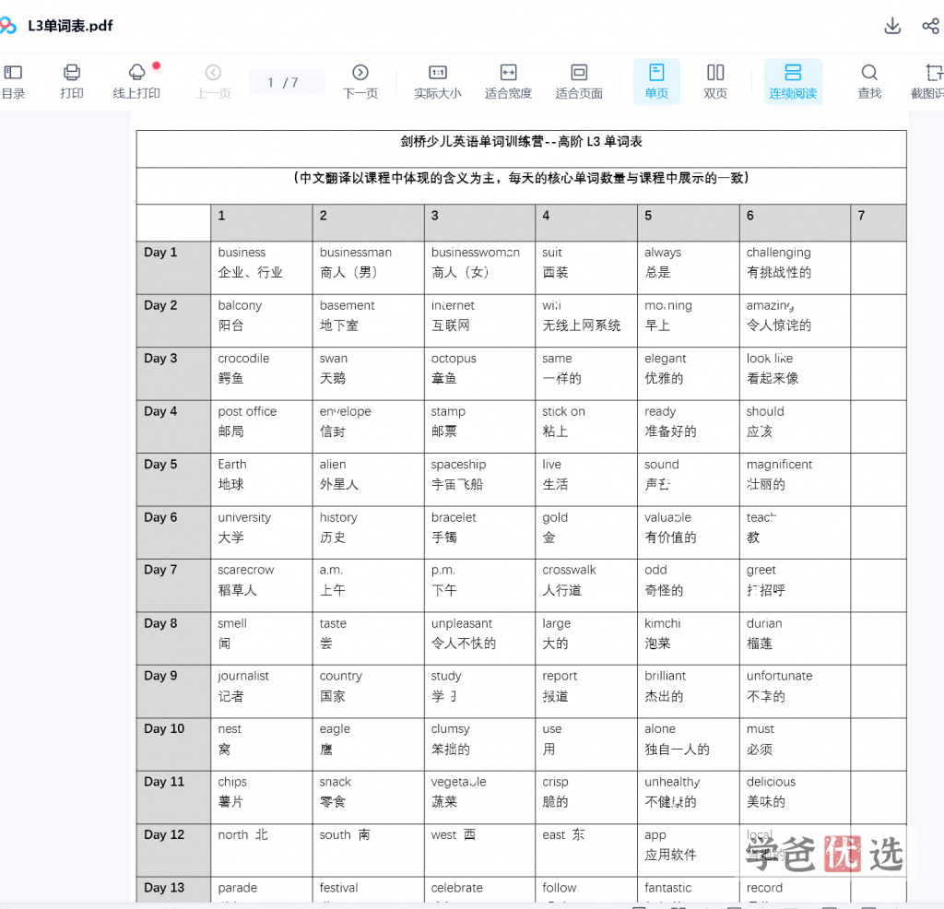Download the PDF file
The height and width of the screenshot is (909, 944).
click(892, 26)
